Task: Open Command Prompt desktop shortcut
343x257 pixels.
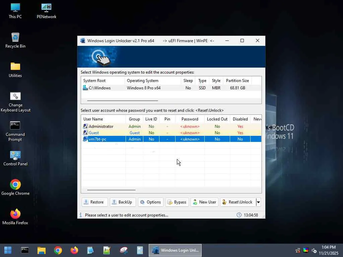Action: point(15,131)
